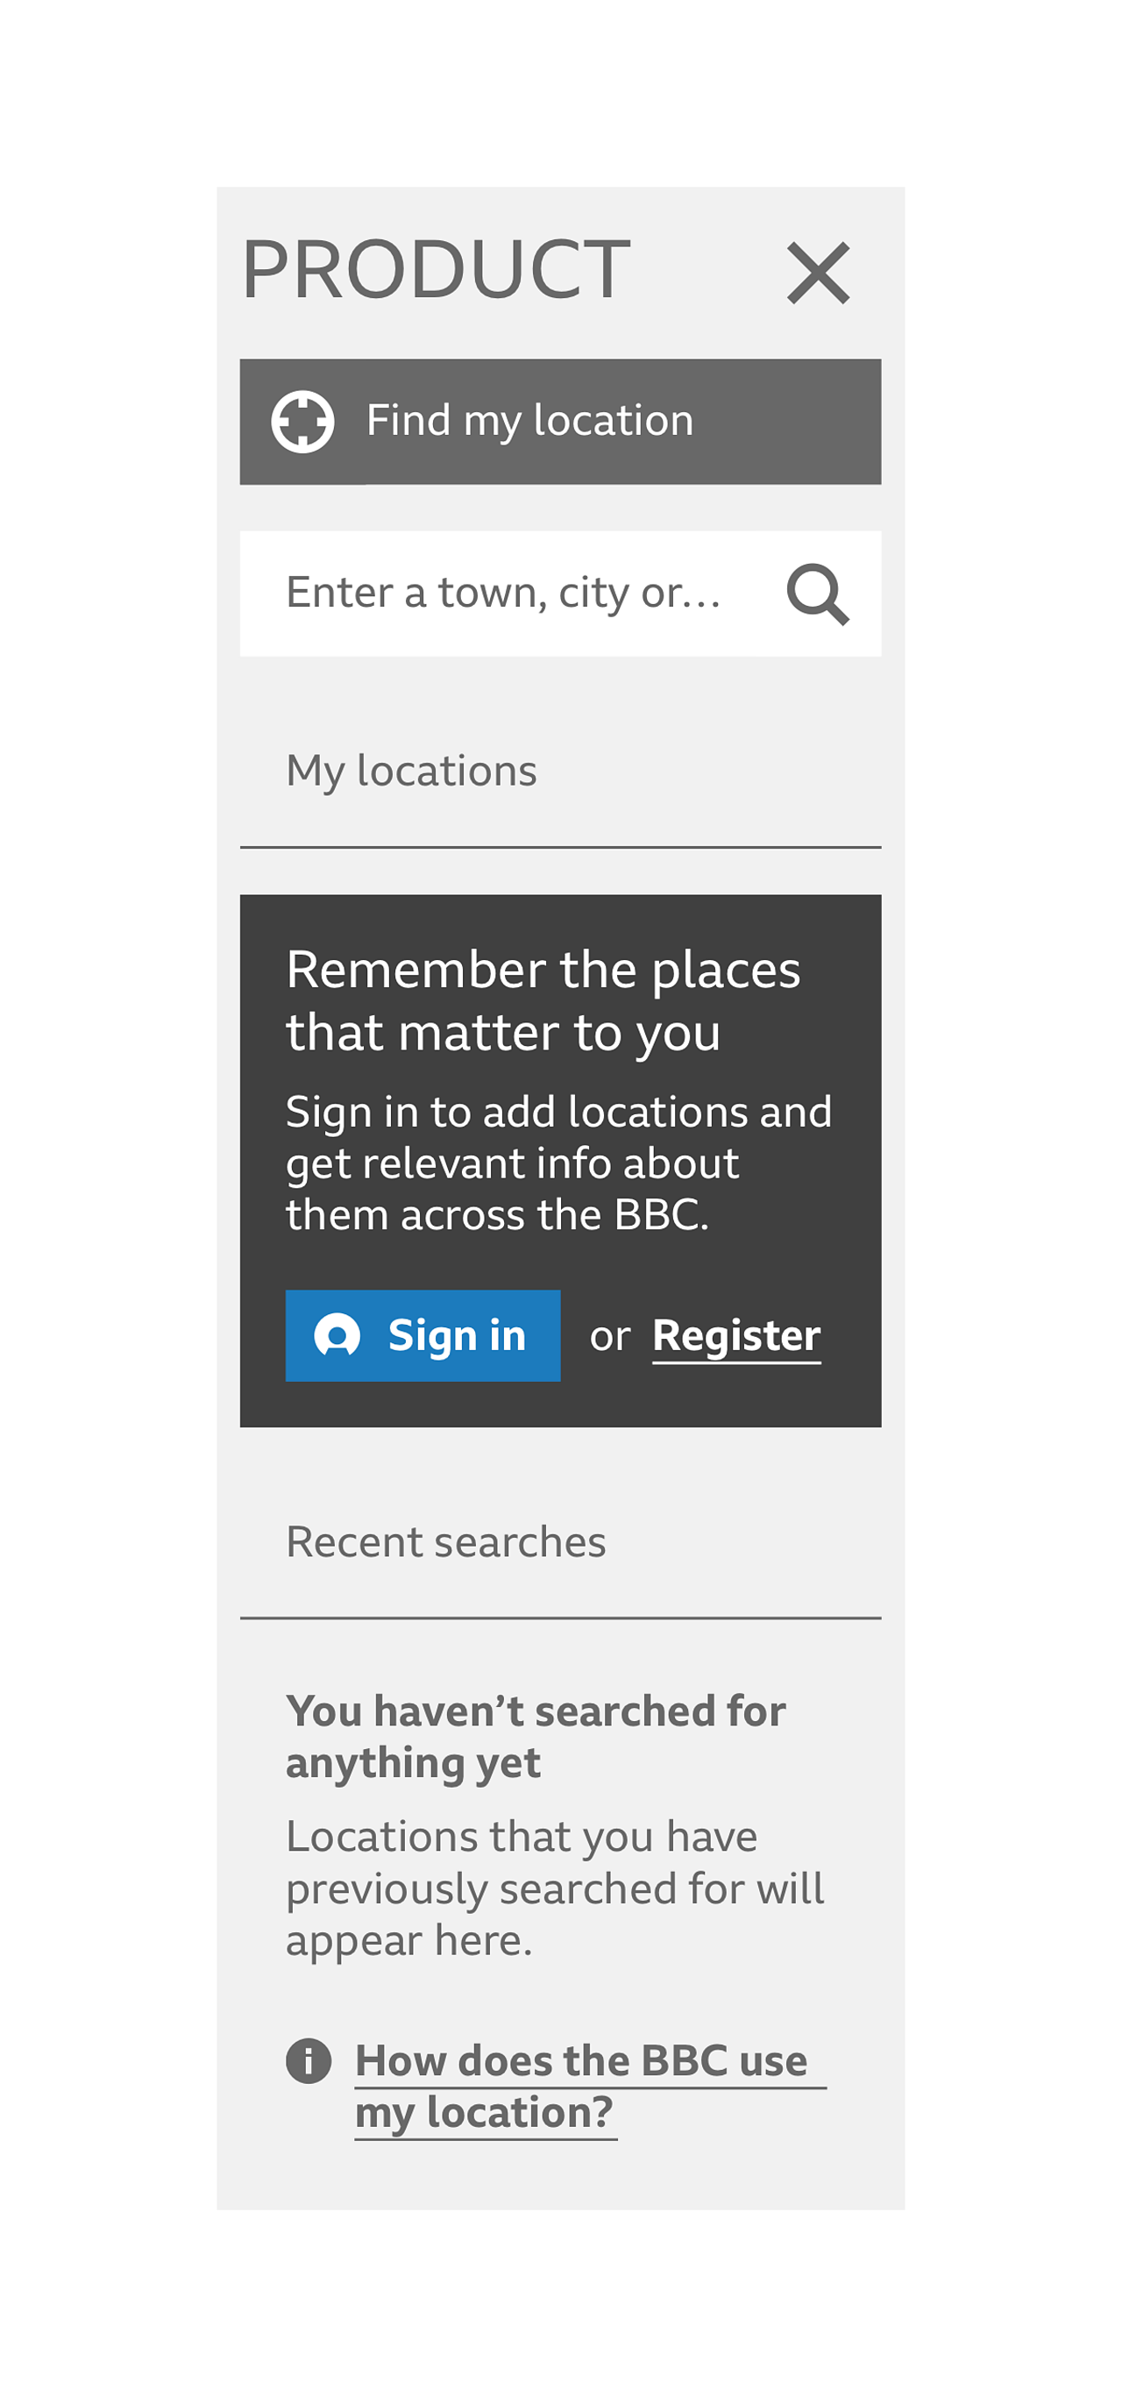Click the crosshair locate icon
The image size is (1122, 2397).
302,422
